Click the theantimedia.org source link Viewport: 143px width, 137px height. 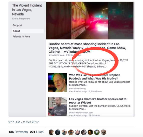click(77, 89)
